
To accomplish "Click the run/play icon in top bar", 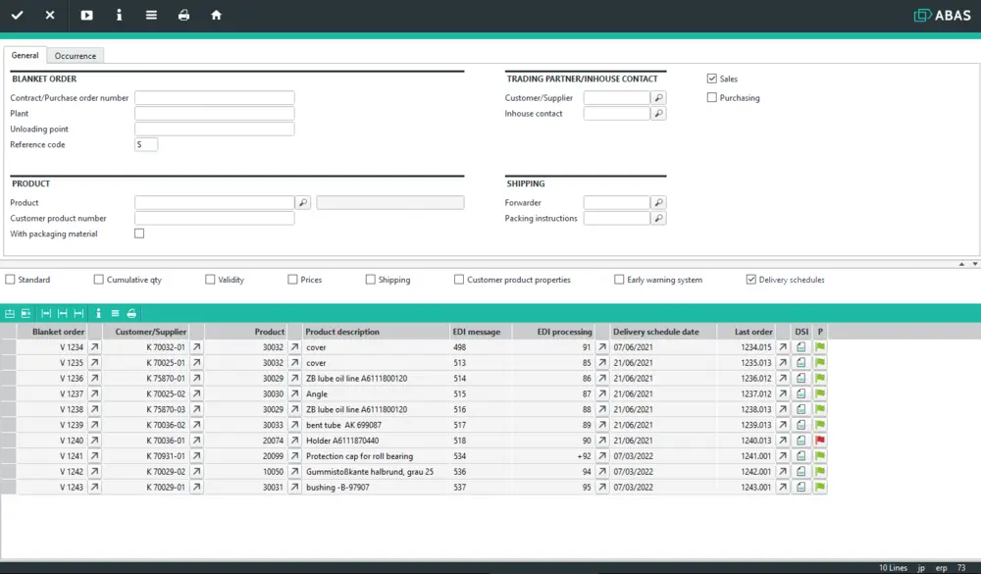I will tap(86, 15).
